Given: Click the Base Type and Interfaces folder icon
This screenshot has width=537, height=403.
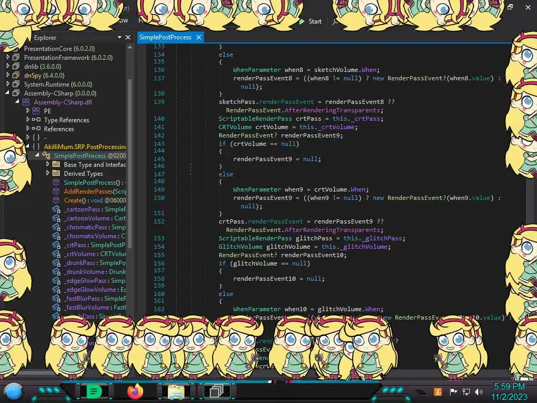Looking at the screenshot, I should 56,164.
